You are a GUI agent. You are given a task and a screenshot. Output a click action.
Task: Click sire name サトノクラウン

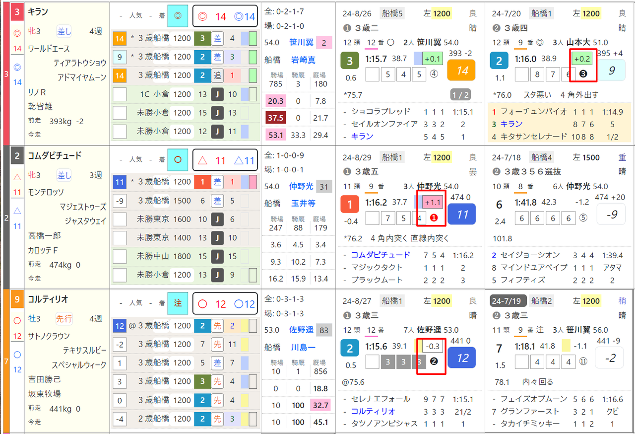click(x=49, y=336)
